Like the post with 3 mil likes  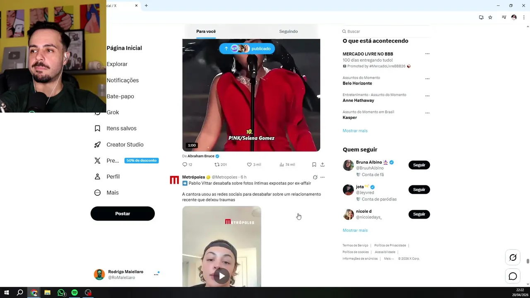[249, 164]
